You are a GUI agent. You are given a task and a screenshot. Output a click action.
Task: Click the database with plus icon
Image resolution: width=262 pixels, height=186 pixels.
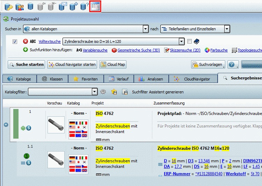point(73,7)
